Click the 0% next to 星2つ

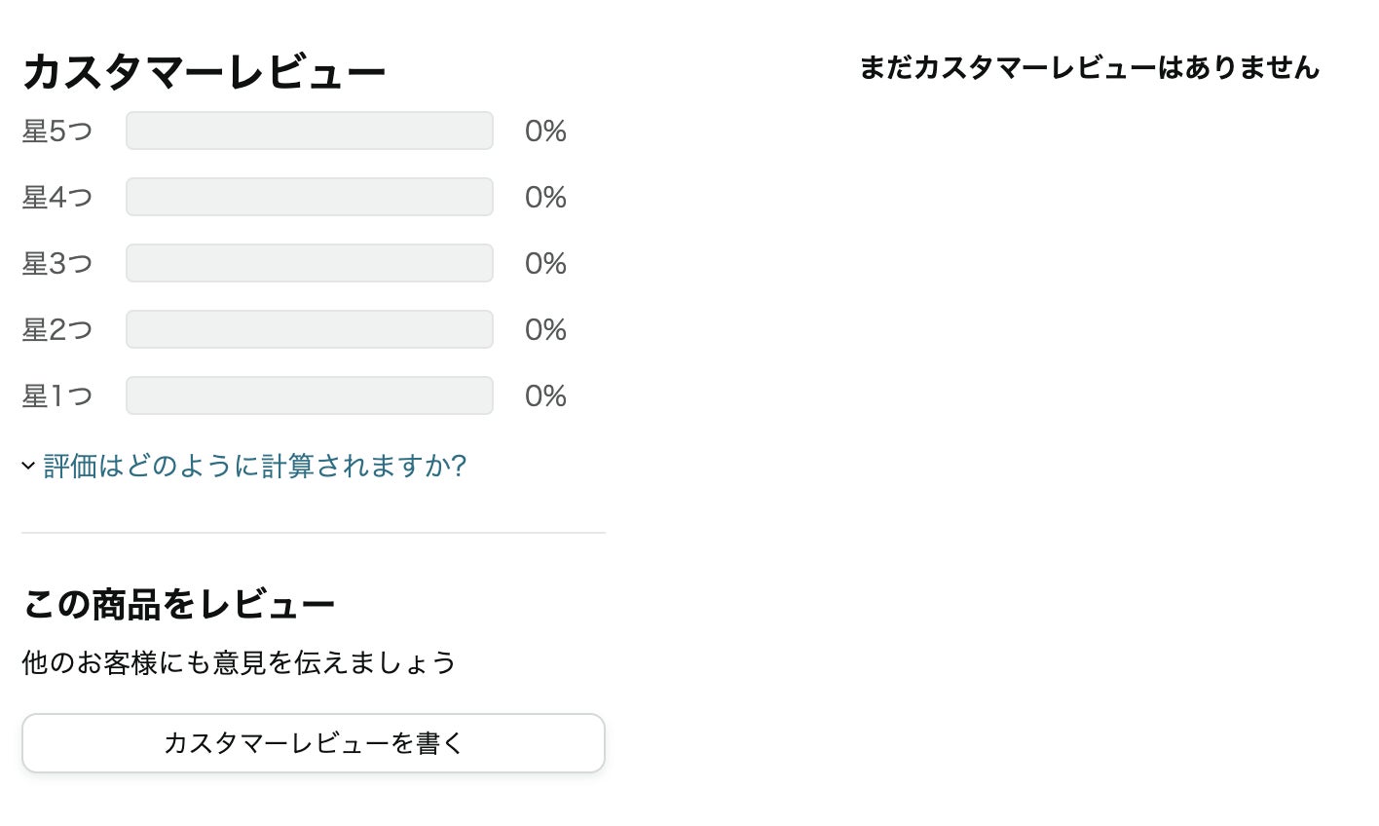545,329
